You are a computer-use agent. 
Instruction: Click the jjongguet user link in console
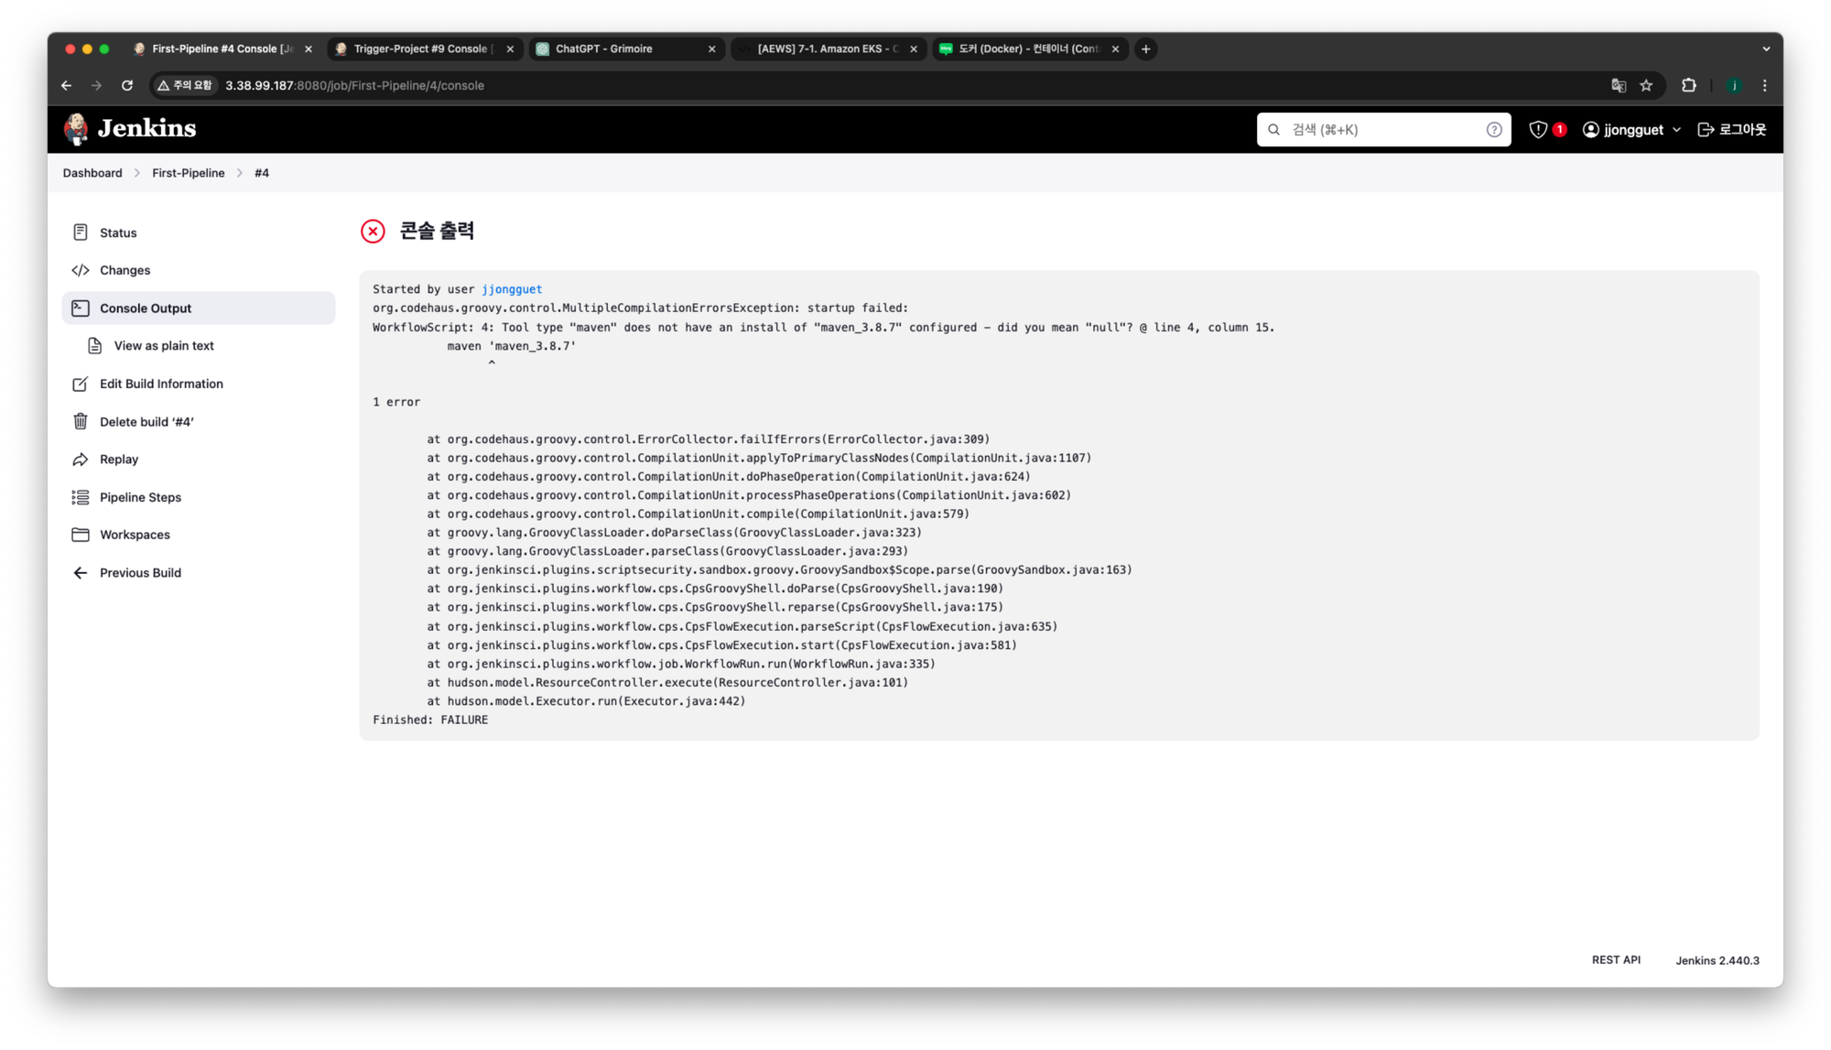click(x=512, y=289)
